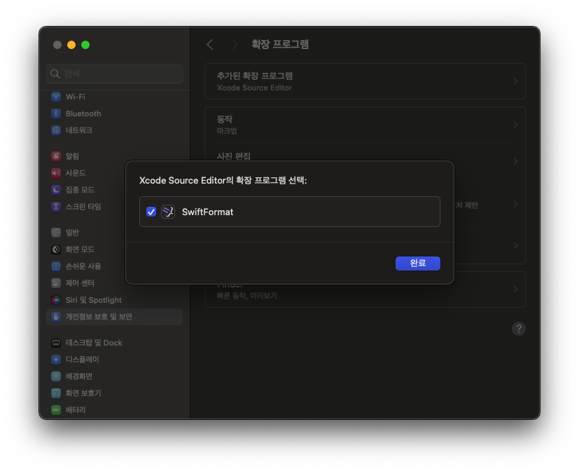This screenshot has width=579, height=471.
Task: Focus the 검색 search field
Action: (x=115, y=74)
